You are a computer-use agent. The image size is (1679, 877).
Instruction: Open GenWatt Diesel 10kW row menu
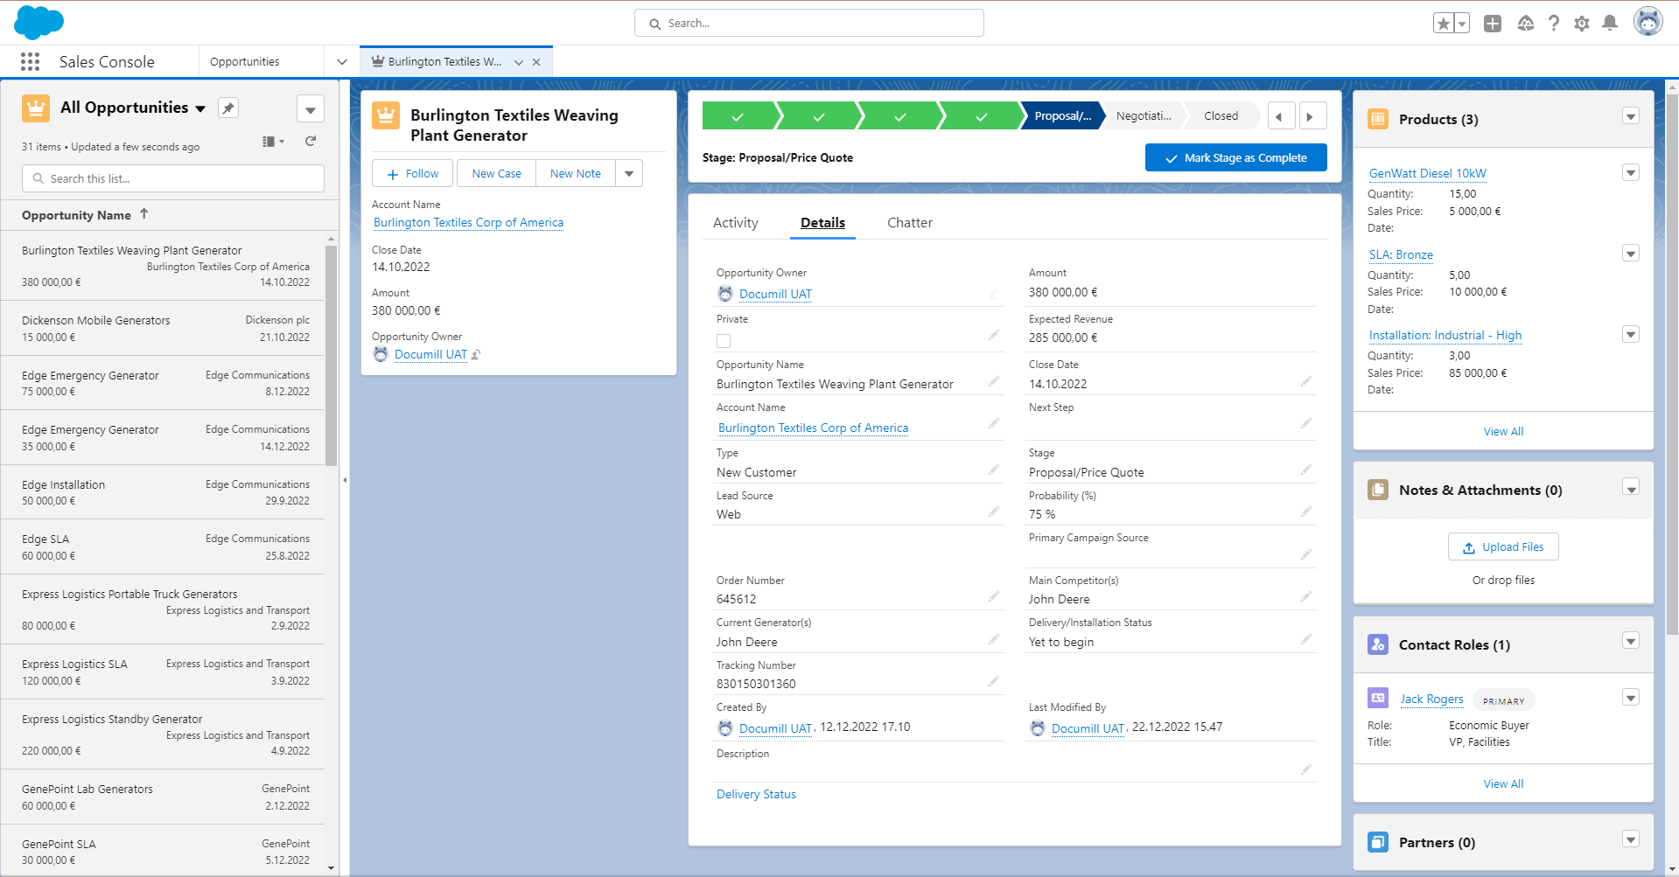pyautogui.click(x=1631, y=172)
